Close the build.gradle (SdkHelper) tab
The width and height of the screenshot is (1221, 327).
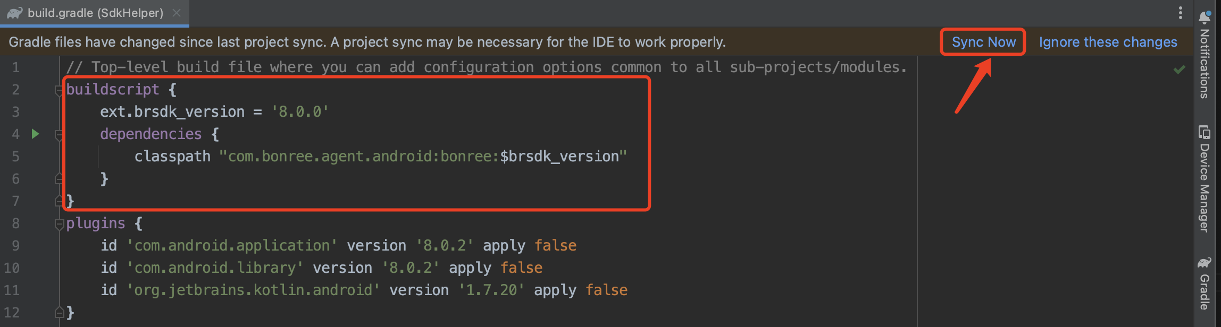[177, 13]
